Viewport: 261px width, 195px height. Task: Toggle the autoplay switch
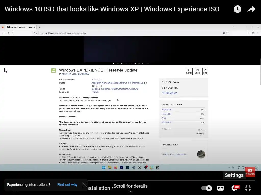pos(206,188)
